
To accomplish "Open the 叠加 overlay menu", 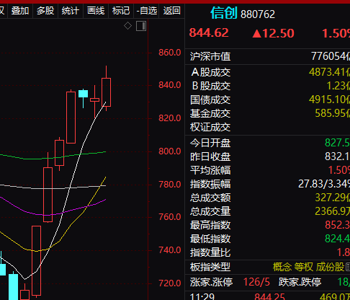I will click(x=20, y=11).
